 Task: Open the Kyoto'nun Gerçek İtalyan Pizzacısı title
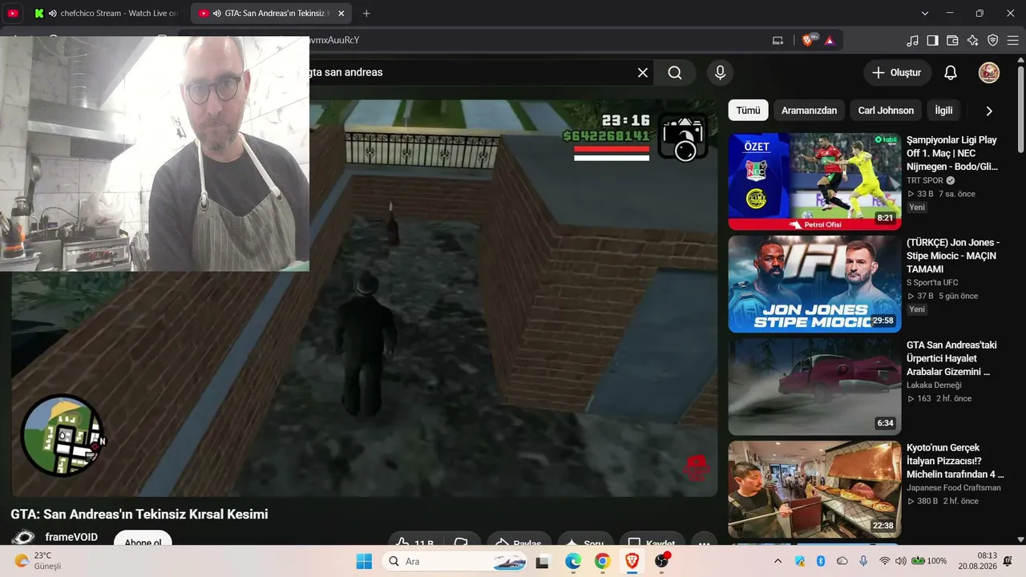[955, 461]
